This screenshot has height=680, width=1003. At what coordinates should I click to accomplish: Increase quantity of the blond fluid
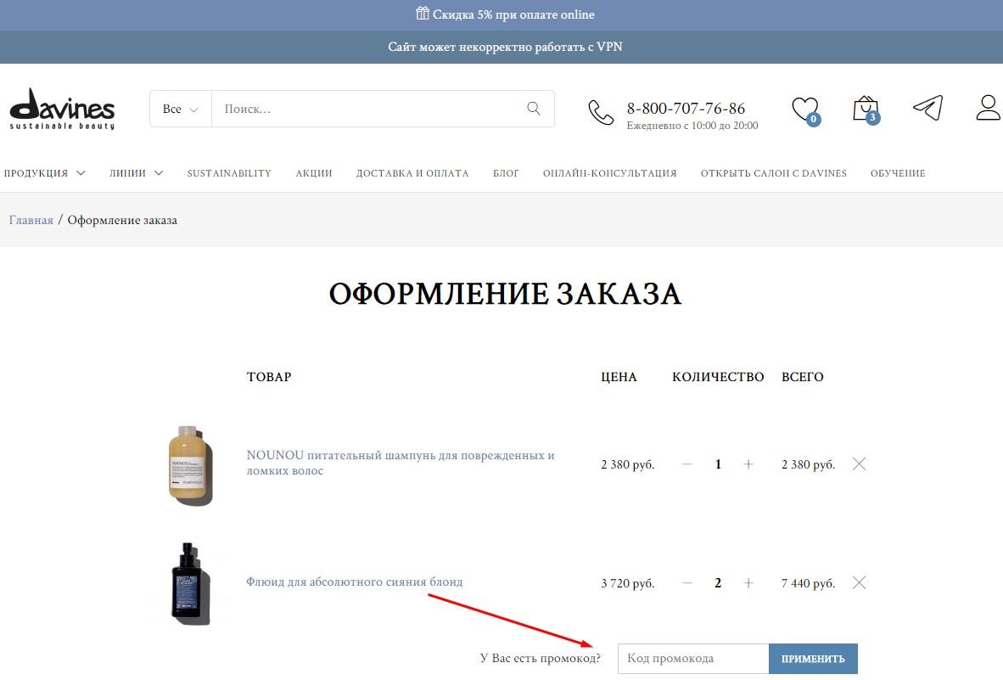pos(748,583)
